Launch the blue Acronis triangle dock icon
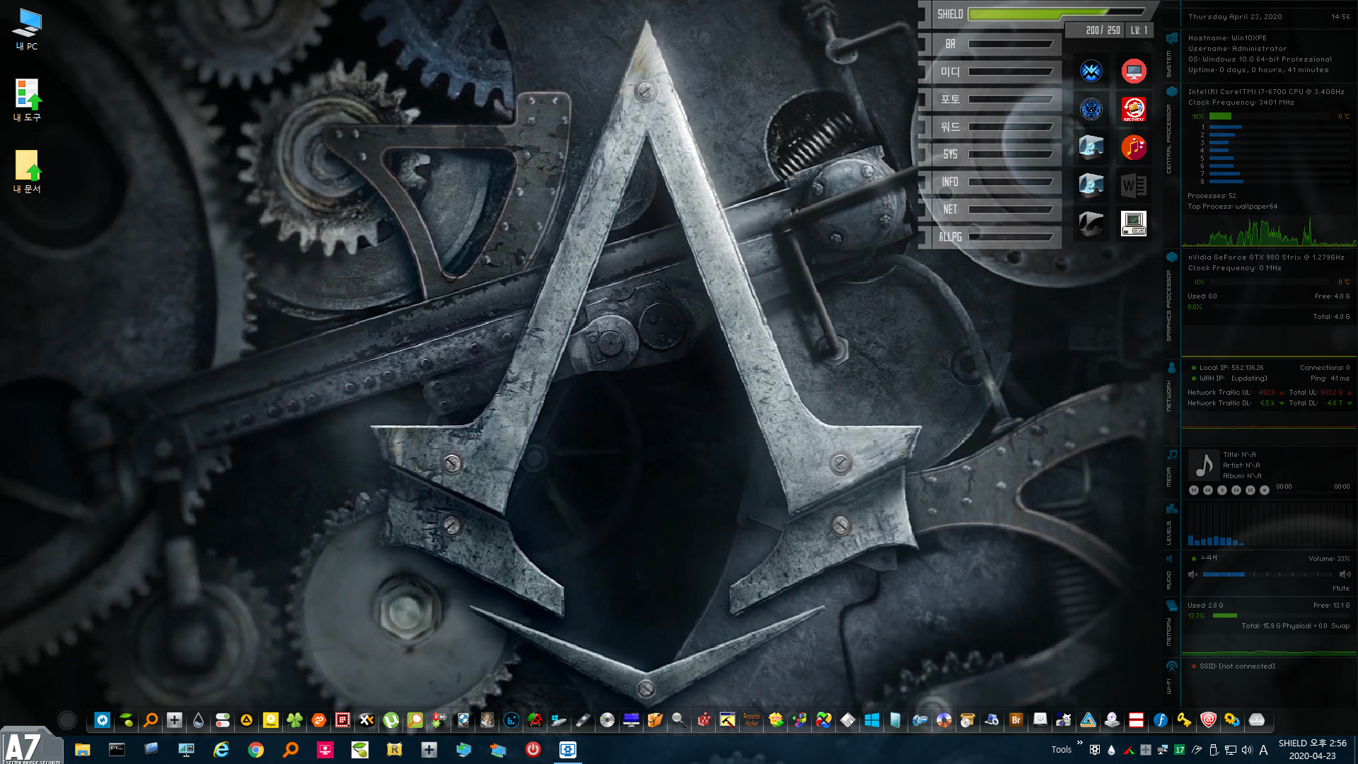This screenshot has height=764, width=1358. [1088, 720]
